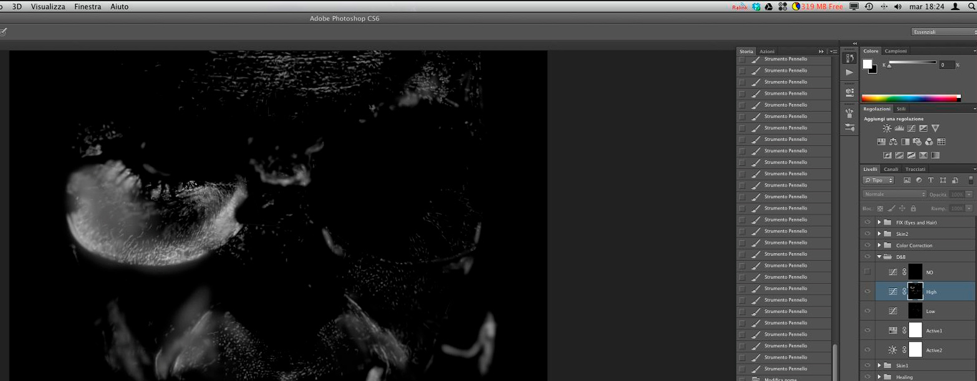Screen dimensions: 977x381
Task: Hide the High curves layer
Action: [x=867, y=291]
